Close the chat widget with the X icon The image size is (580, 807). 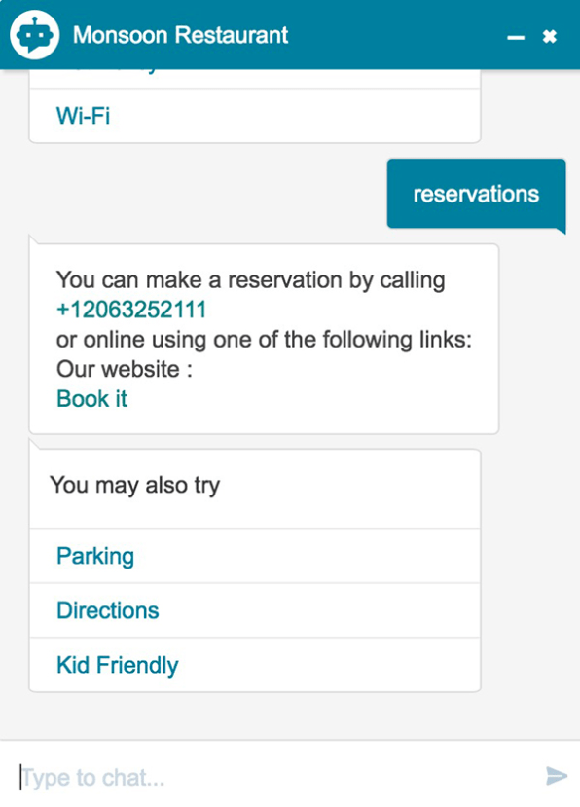click(x=550, y=37)
